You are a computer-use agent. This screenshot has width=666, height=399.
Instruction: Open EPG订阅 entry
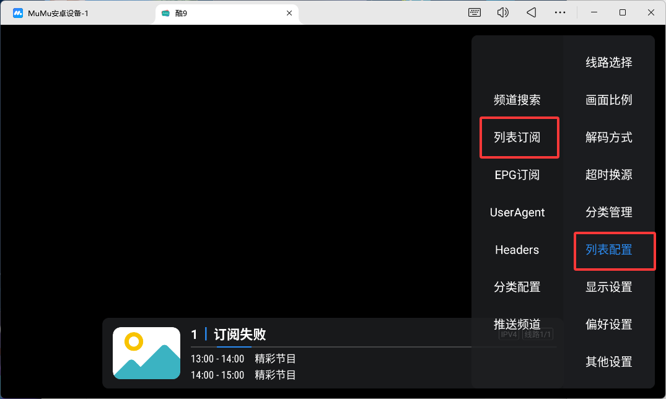[517, 175]
